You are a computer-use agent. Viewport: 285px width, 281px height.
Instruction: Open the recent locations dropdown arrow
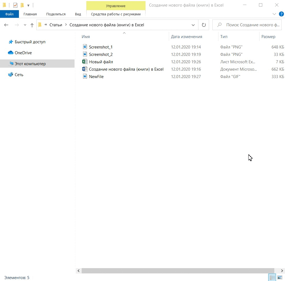pyautogui.click(x=25, y=25)
